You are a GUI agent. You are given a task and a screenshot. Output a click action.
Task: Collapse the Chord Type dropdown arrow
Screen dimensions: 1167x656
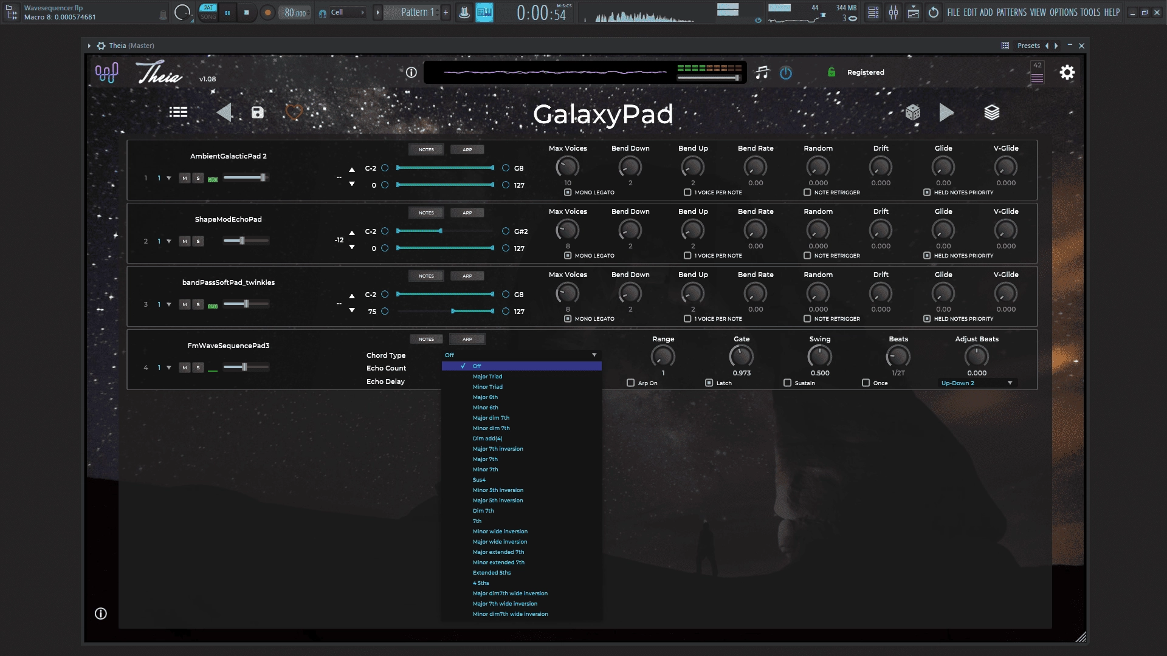click(594, 355)
